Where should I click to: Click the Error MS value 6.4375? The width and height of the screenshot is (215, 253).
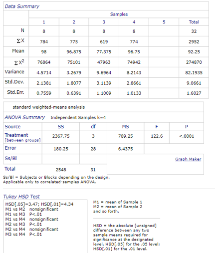(x=125, y=149)
